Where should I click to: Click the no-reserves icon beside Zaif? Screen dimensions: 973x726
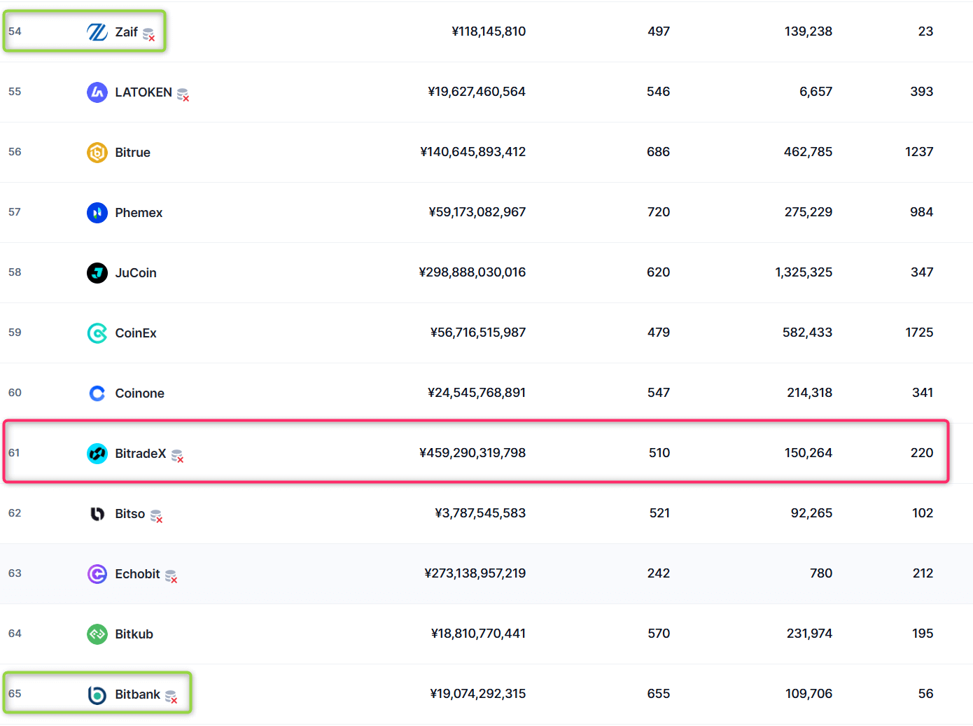148,34
